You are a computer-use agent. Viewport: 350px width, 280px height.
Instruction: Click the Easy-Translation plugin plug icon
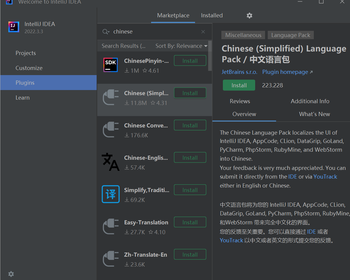110,226
